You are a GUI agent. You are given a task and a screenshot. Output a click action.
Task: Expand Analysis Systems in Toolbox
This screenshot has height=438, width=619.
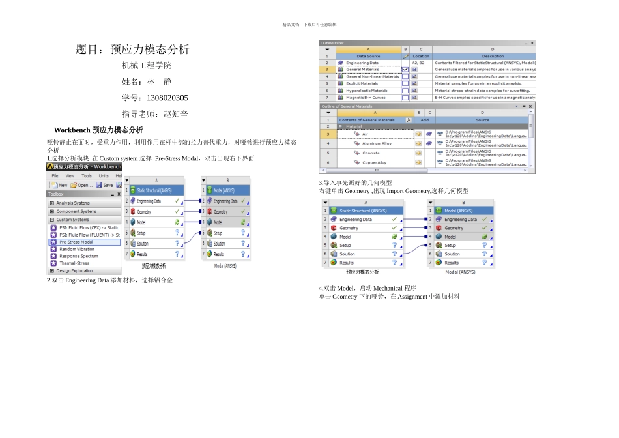pos(51,203)
